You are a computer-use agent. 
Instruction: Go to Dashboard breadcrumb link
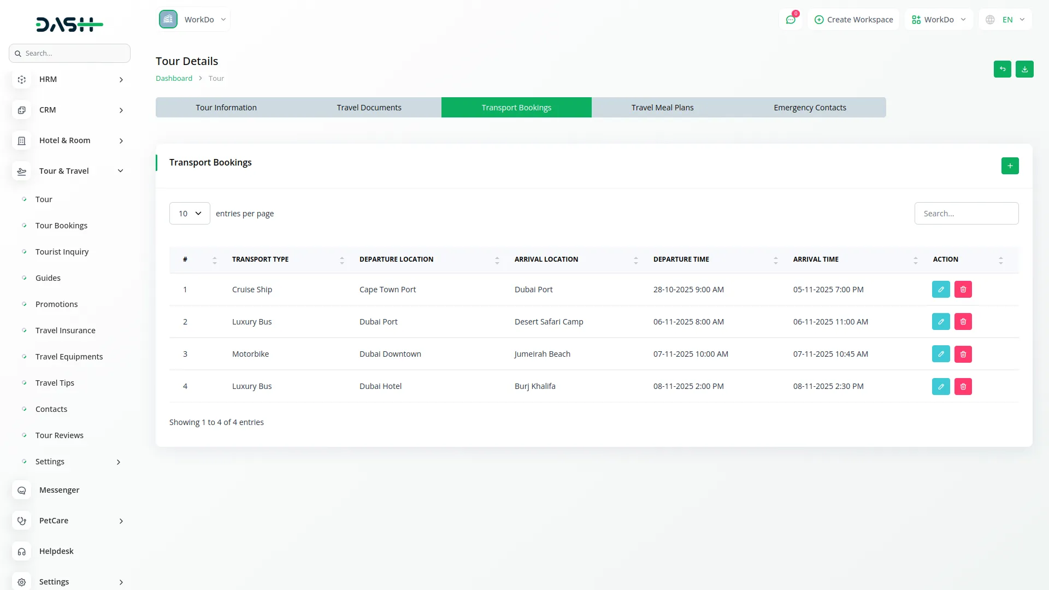[174, 78]
